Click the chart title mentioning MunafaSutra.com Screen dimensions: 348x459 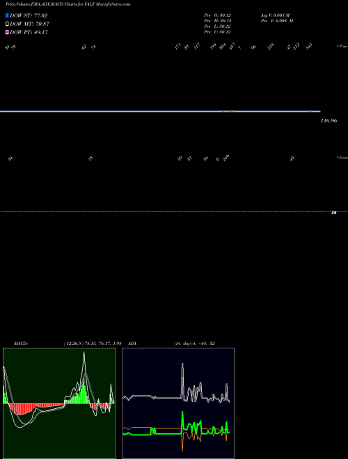point(68,4)
